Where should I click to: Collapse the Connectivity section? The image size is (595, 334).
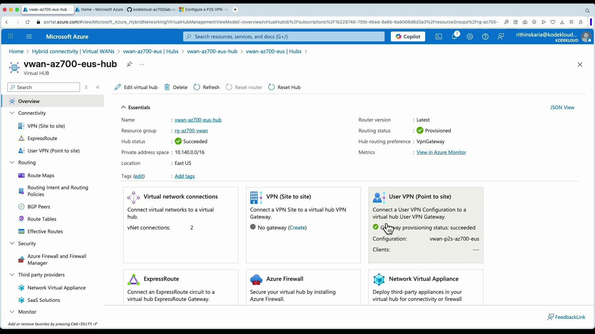click(x=12, y=113)
